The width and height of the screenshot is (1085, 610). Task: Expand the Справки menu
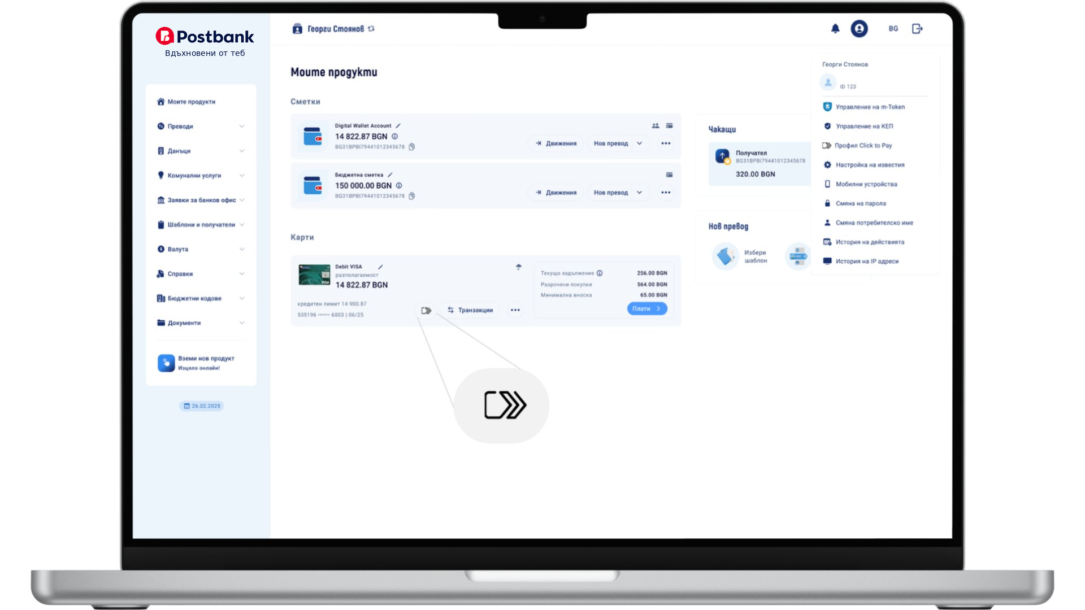click(x=201, y=274)
